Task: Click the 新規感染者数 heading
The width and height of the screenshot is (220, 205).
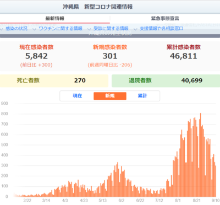Action: tap(110, 47)
